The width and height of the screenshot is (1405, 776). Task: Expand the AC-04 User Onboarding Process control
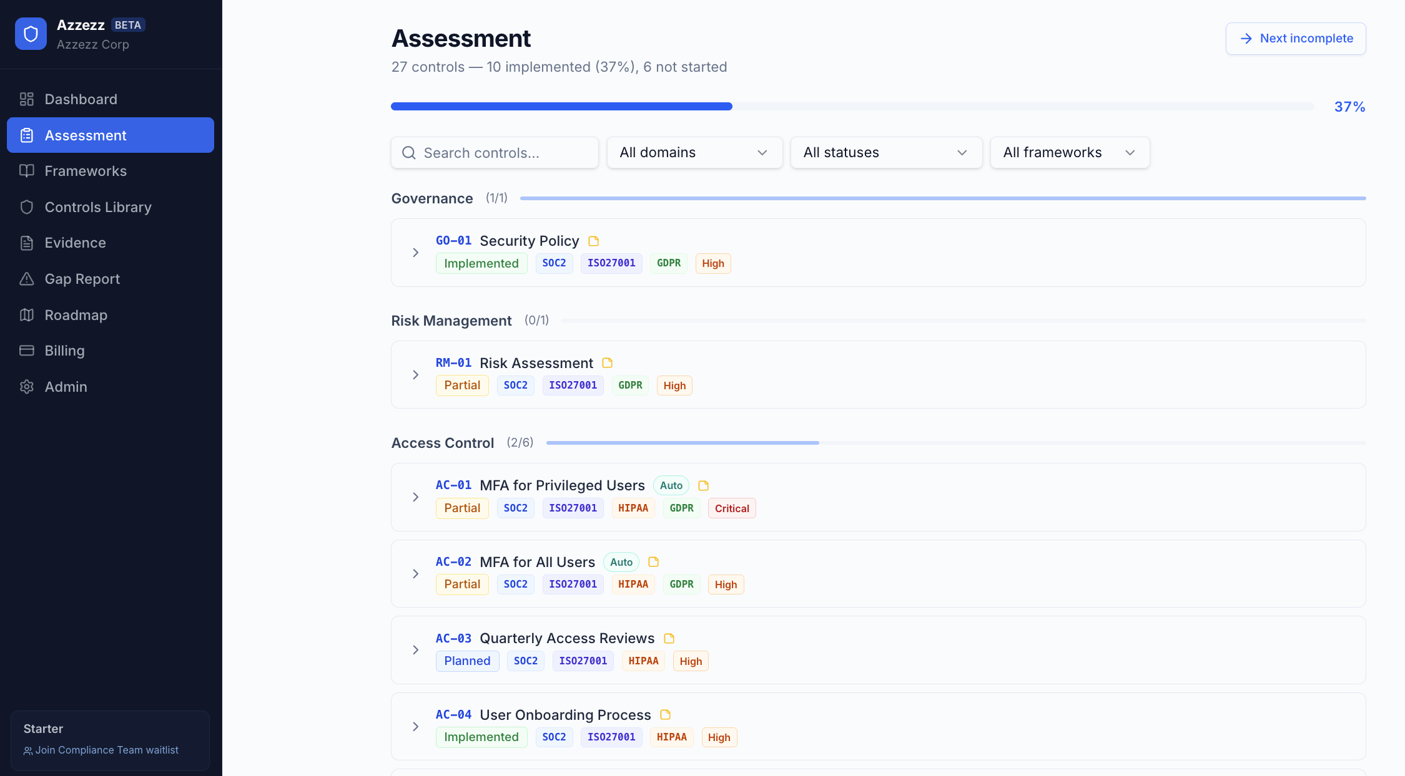[x=416, y=727]
